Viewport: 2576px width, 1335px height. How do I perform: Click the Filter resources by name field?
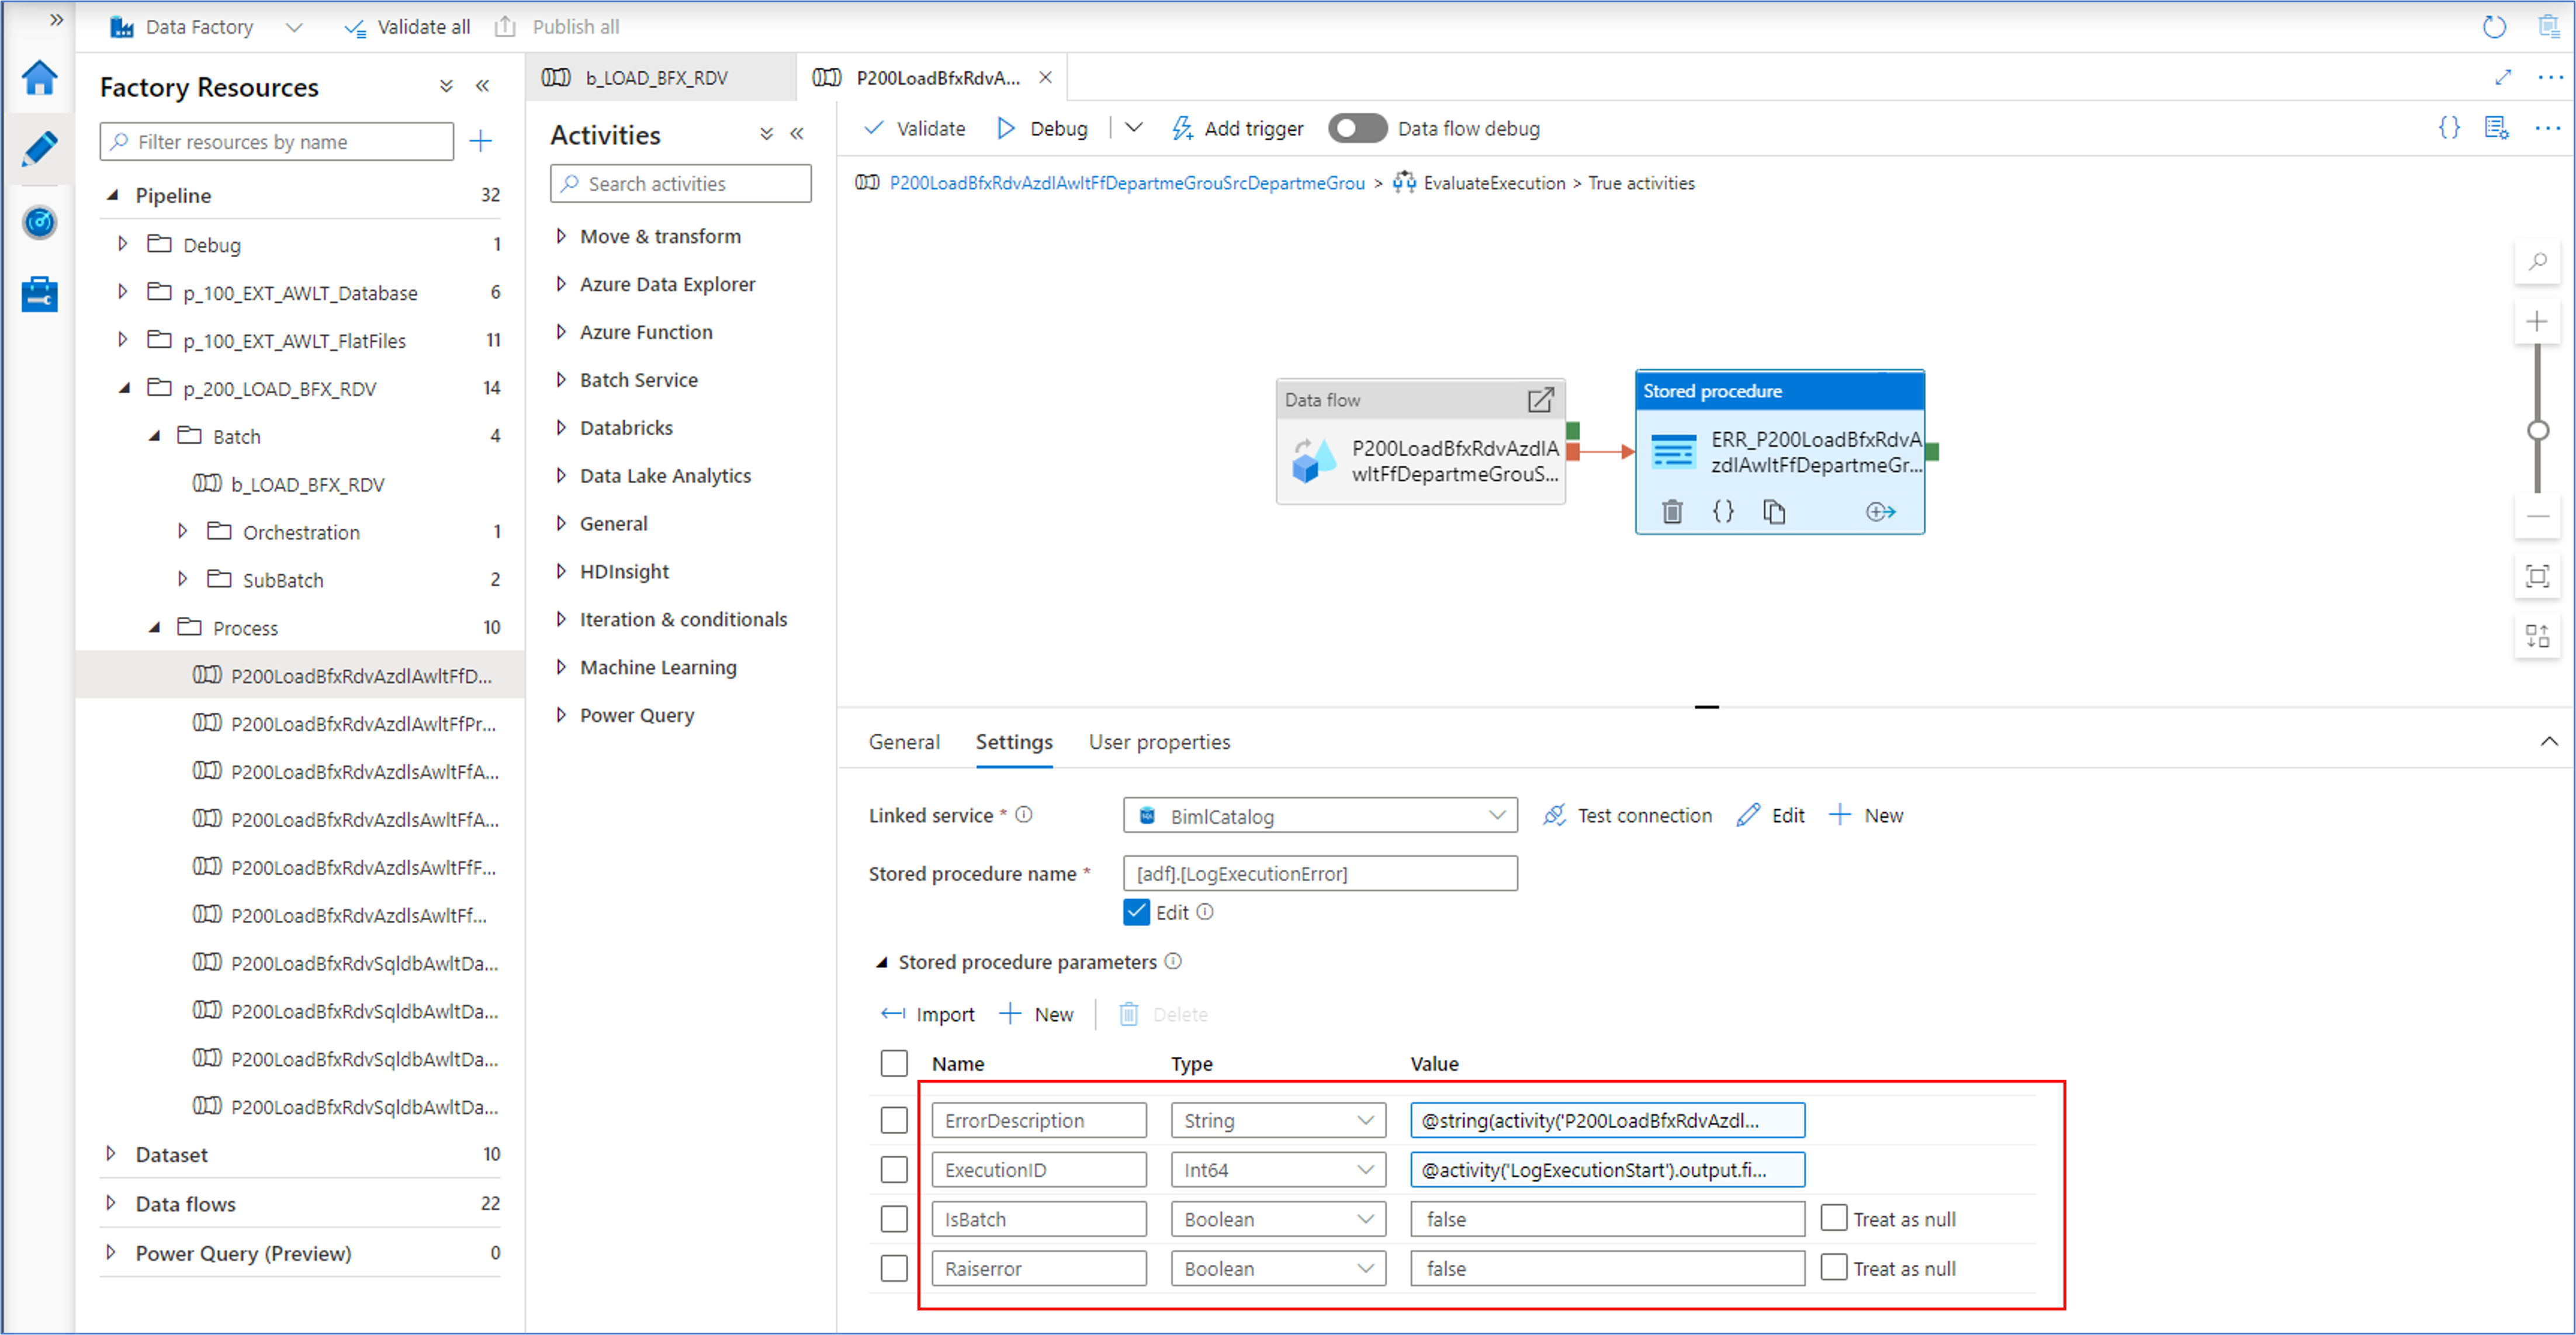tap(277, 141)
